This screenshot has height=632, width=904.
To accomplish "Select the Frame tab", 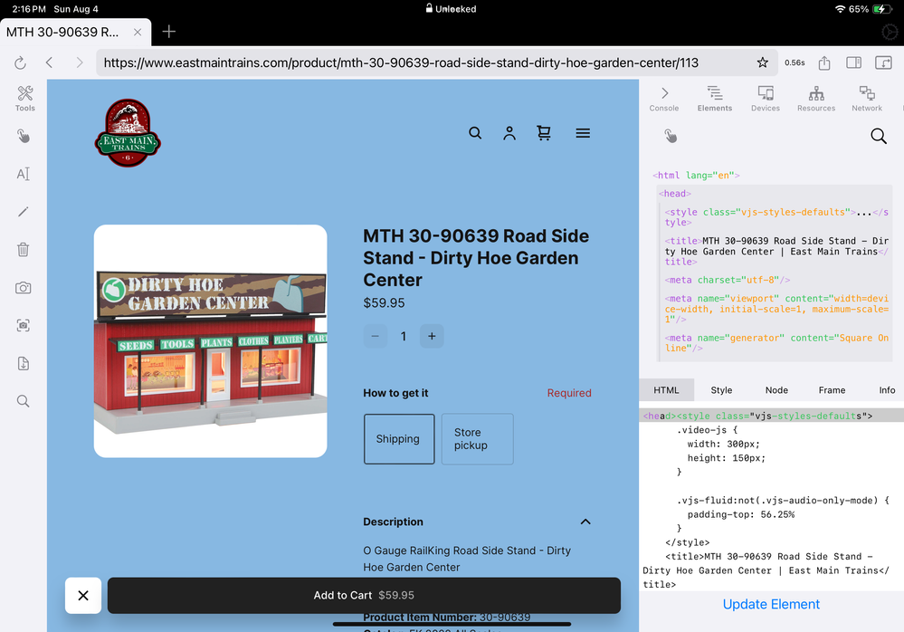I will [832, 390].
